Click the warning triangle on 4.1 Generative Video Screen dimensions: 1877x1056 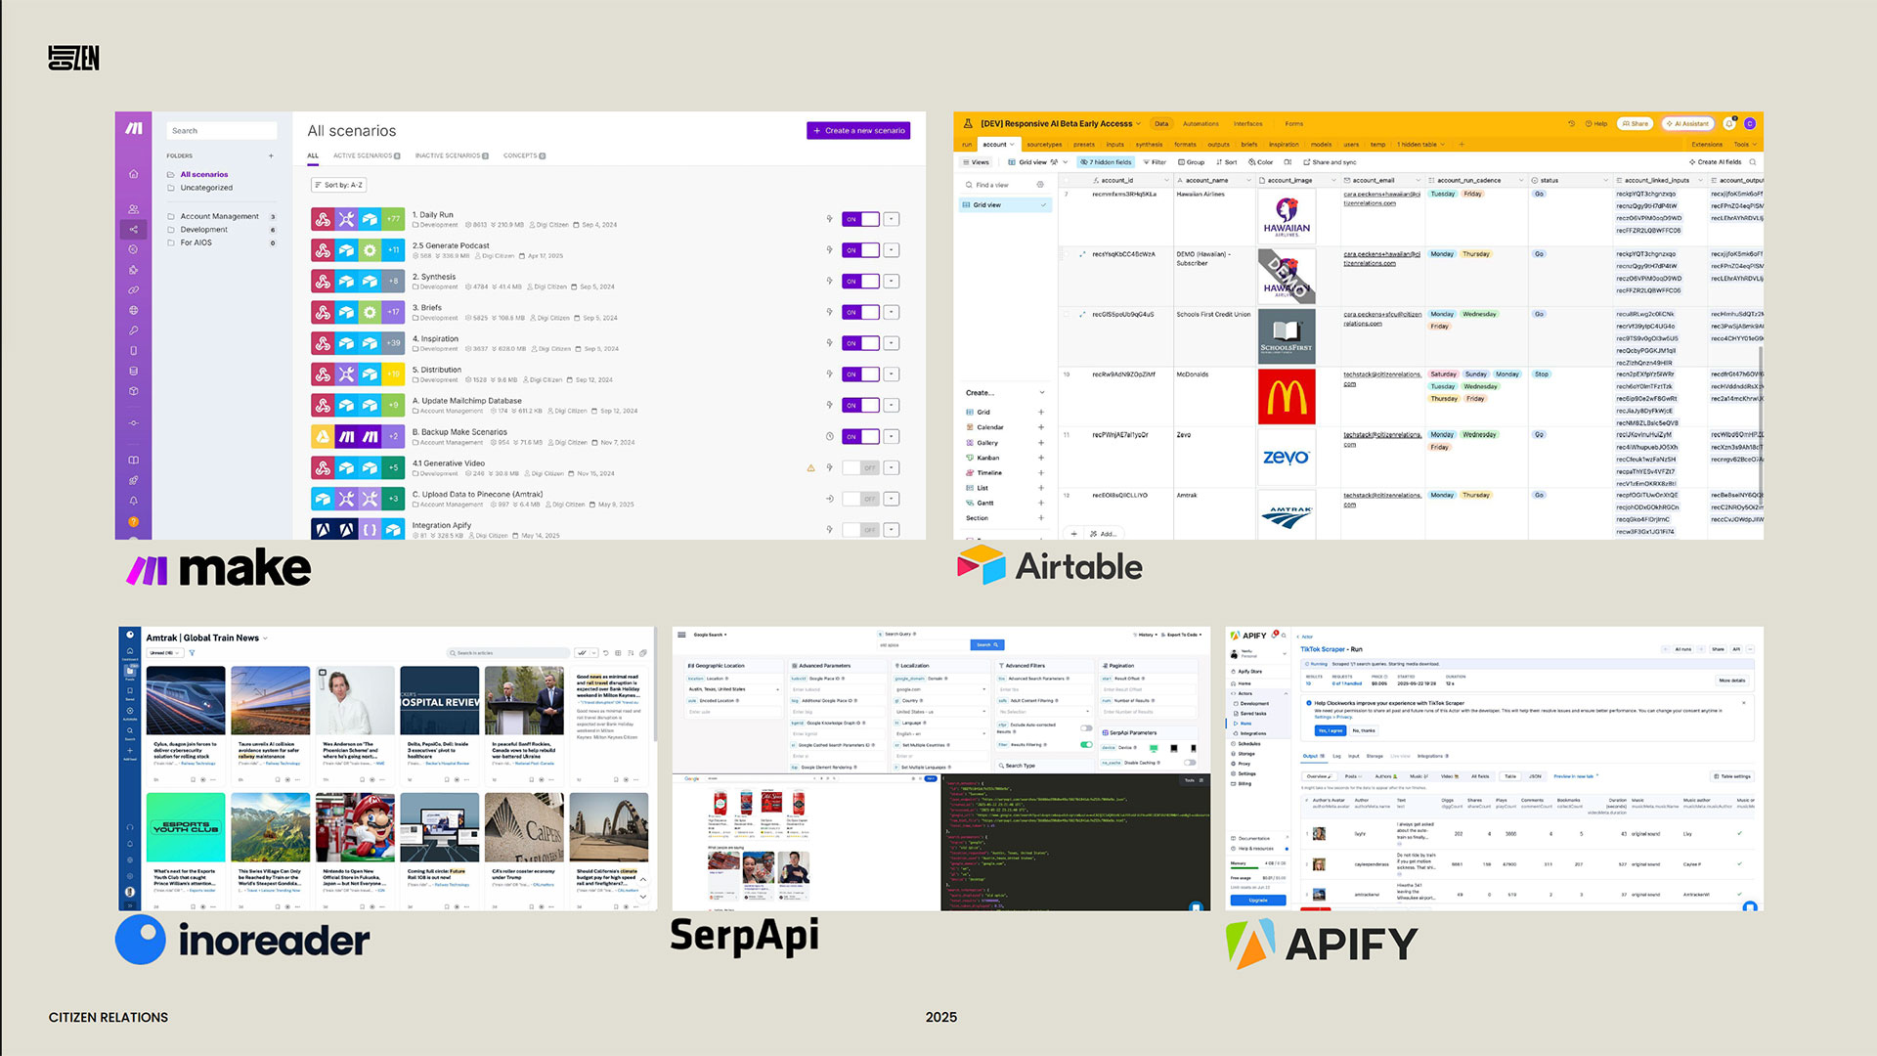tap(810, 468)
